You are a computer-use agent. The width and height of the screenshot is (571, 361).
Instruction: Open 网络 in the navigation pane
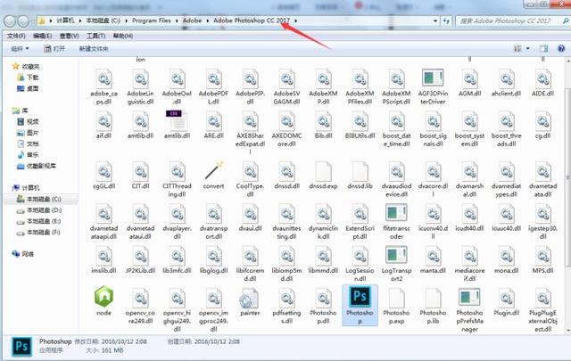pos(23,254)
